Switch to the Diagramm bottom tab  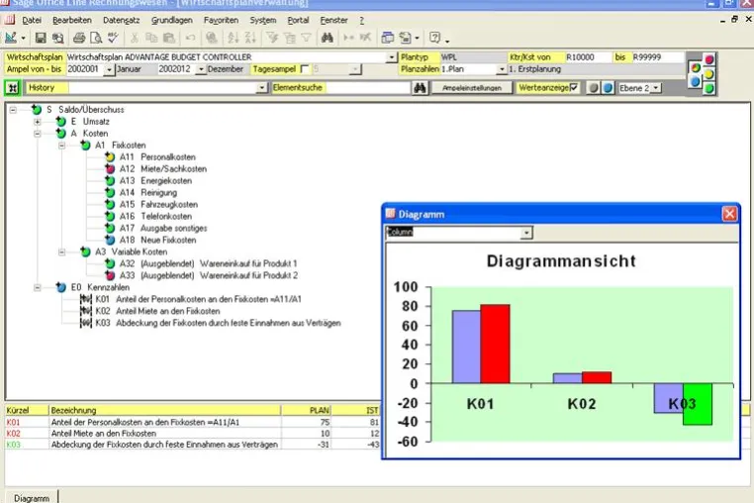(x=32, y=498)
